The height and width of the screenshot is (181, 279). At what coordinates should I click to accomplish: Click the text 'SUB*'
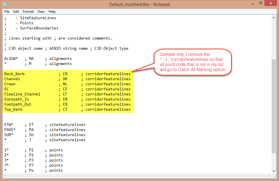[9, 135]
